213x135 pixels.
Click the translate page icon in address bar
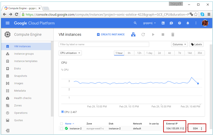pyautogui.click(x=191, y=14)
